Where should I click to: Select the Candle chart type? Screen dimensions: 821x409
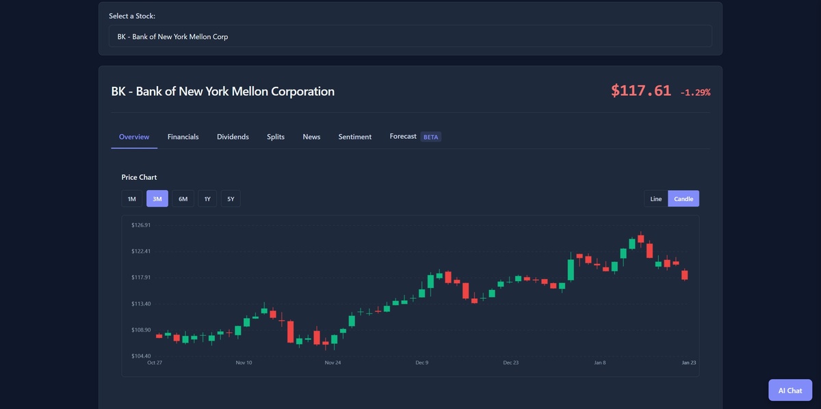coord(683,199)
